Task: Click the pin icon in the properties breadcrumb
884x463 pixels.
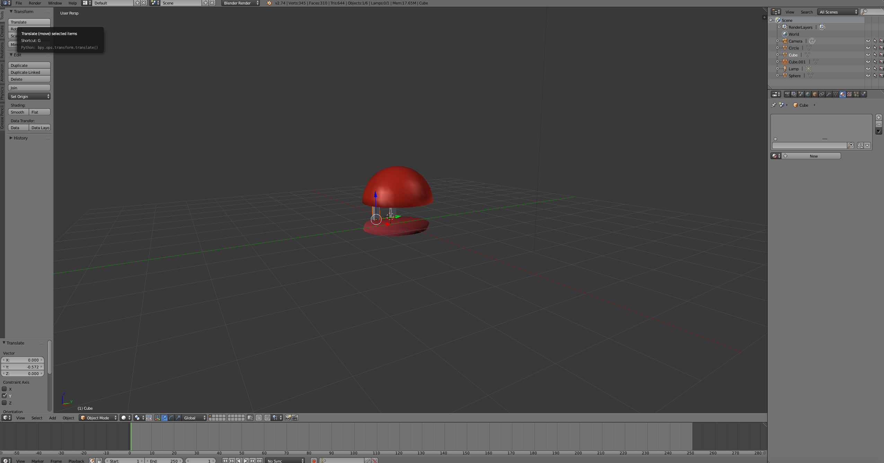Action: click(774, 105)
